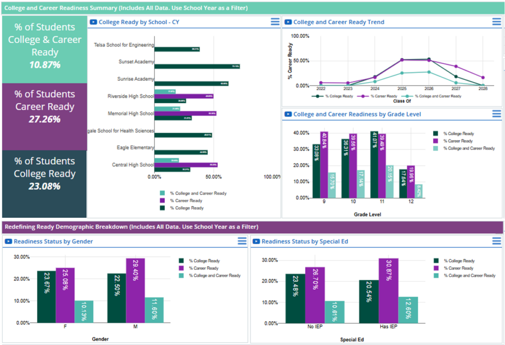Click video icon beside College Ready by School
This screenshot has width=505, height=345.
(93, 22)
